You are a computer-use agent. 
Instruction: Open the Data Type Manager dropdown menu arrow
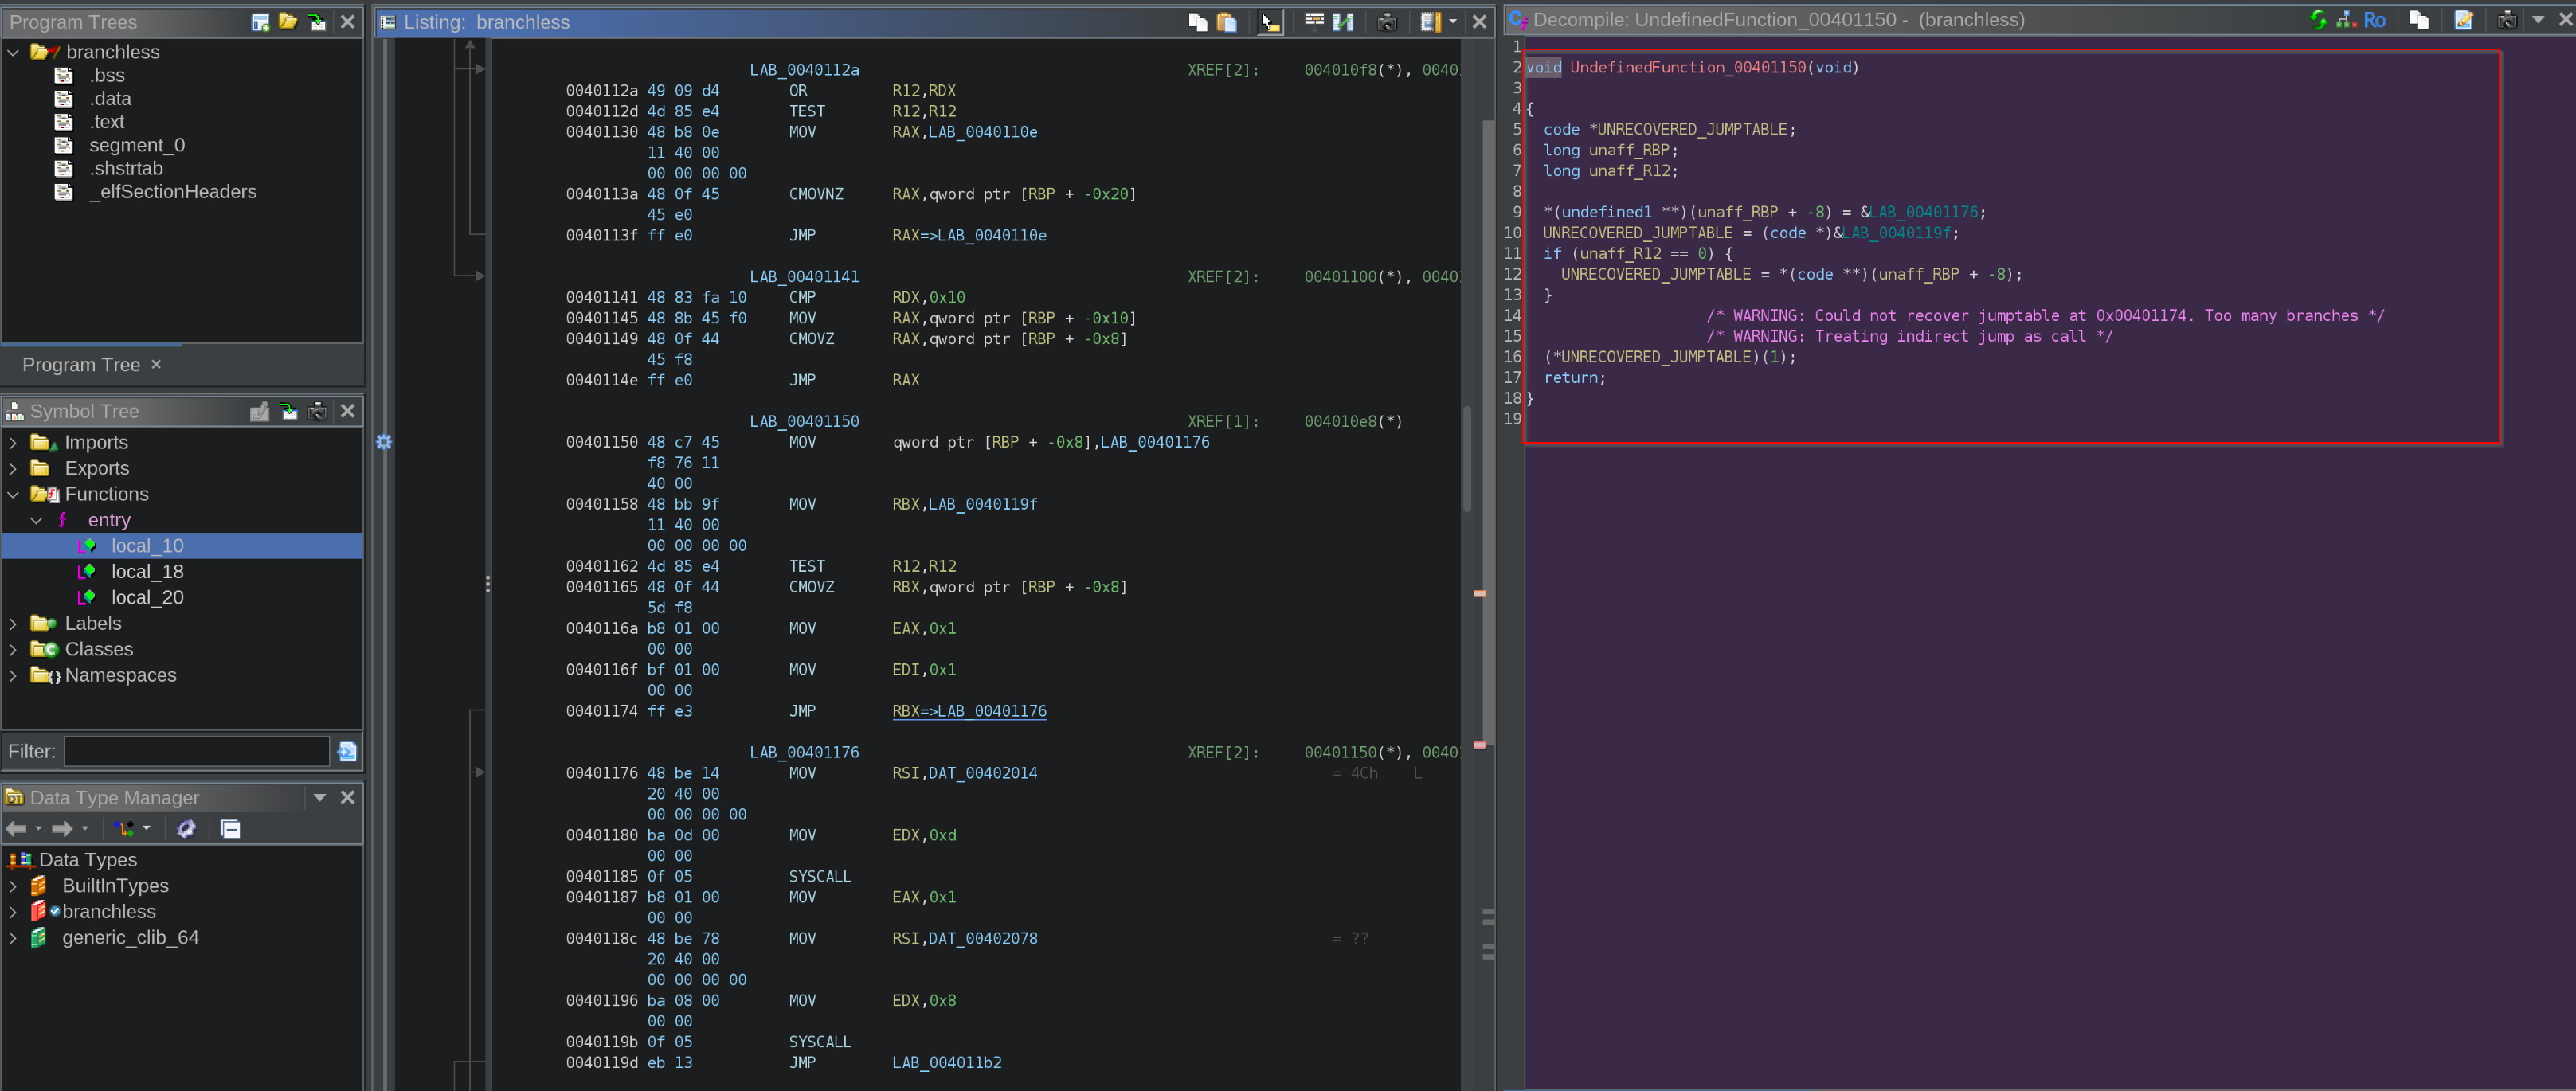320,797
